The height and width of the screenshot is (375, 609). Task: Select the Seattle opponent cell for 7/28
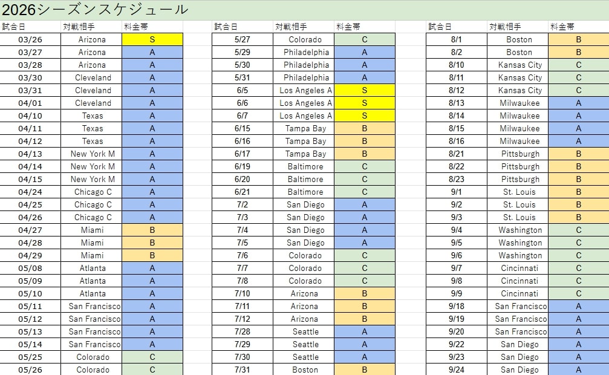point(305,331)
